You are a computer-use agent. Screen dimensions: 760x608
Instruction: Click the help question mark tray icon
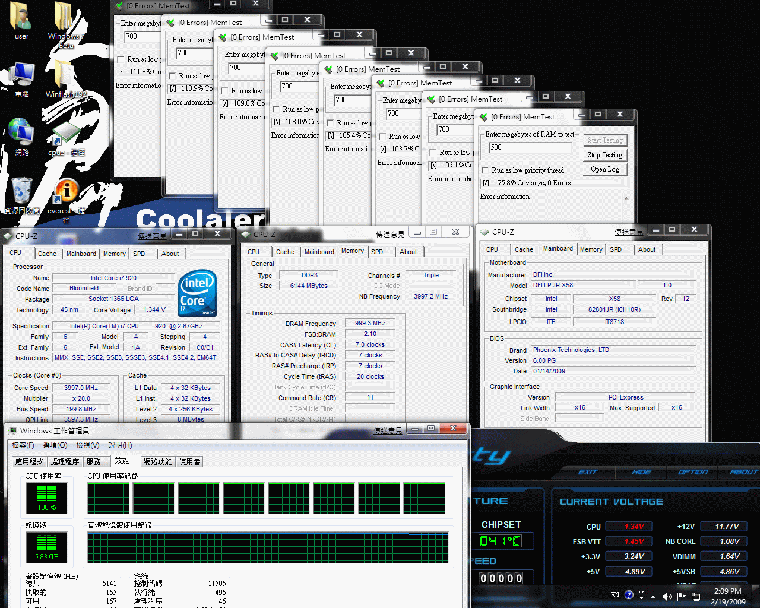(x=629, y=594)
